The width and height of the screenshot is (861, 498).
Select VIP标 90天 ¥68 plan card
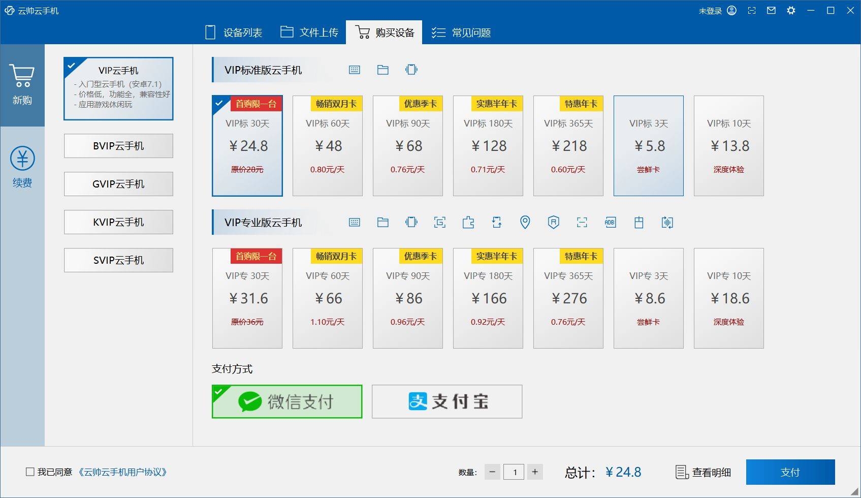[408, 146]
